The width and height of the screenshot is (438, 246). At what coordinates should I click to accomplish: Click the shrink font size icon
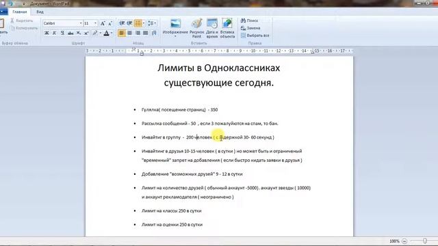pos(110,23)
